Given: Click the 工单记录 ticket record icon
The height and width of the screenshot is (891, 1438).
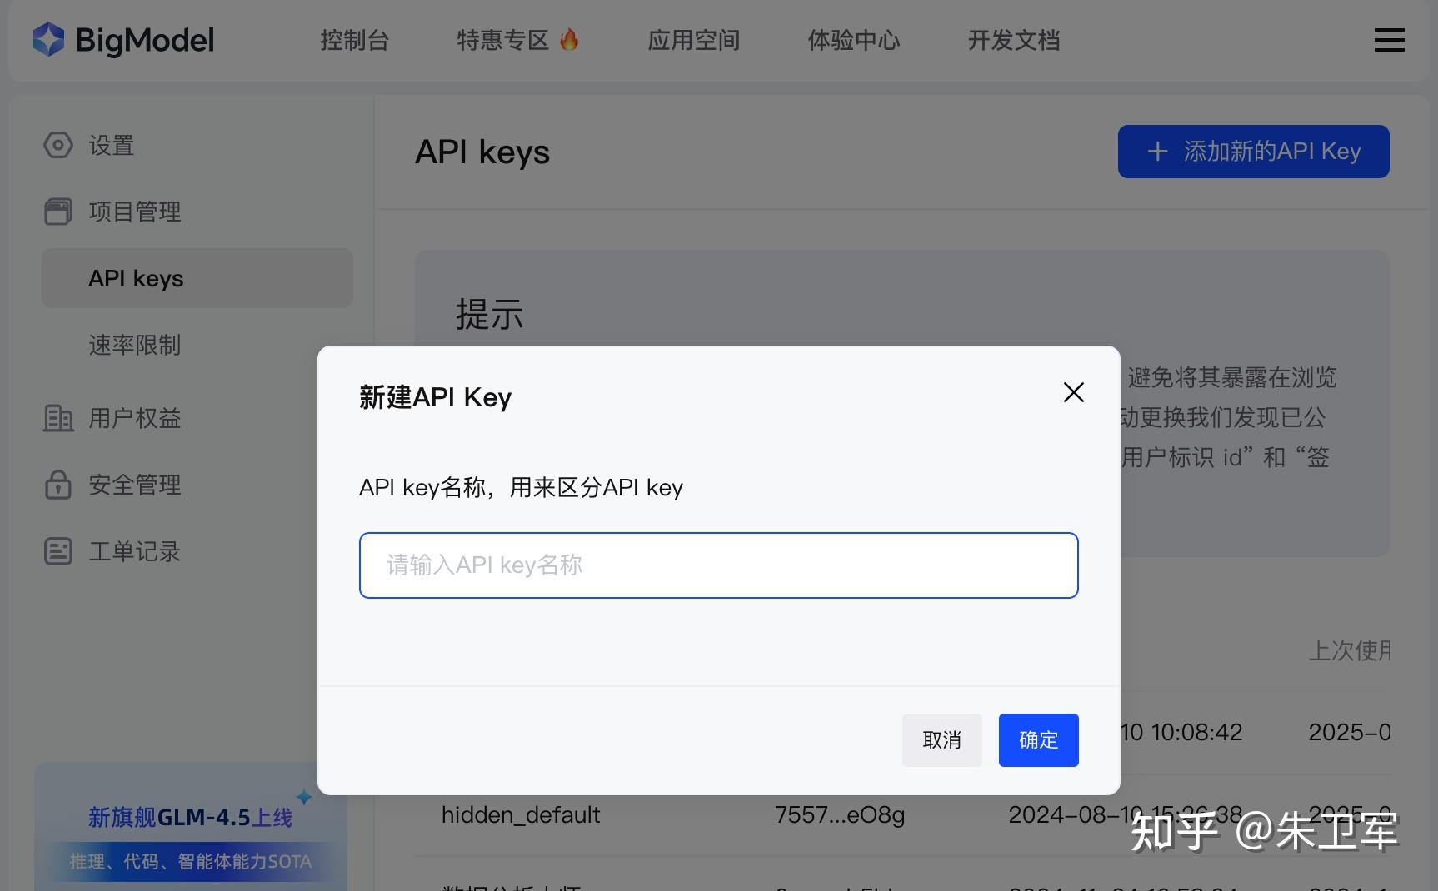Looking at the screenshot, I should click(x=57, y=550).
